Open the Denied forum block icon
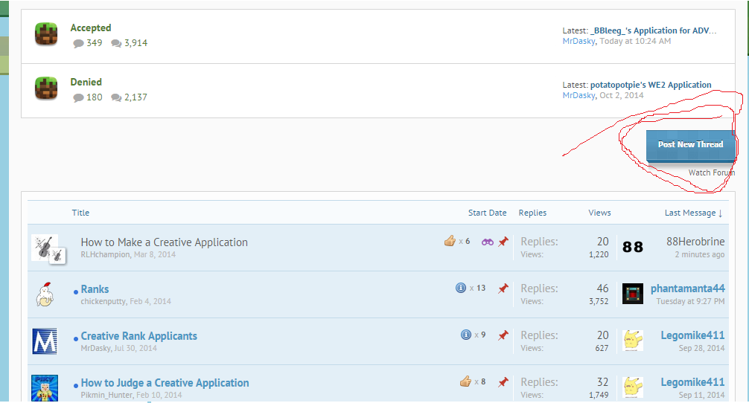Image resolution: width=749 pixels, height=403 pixels. coord(46,88)
